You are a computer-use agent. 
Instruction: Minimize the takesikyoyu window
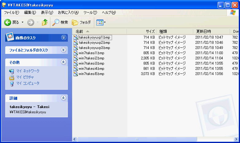coord(221,5)
